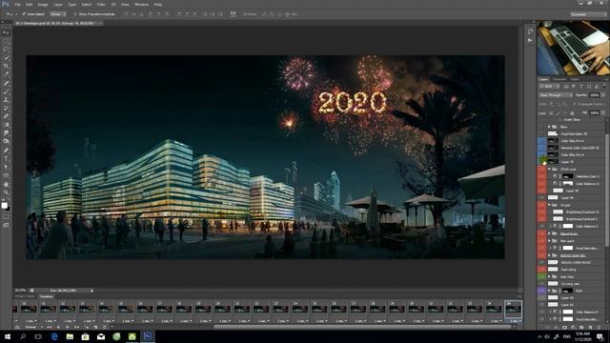Click the Lock all icon in Layers panel
Image resolution: width=610 pixels, height=343 pixels.
click(x=572, y=113)
